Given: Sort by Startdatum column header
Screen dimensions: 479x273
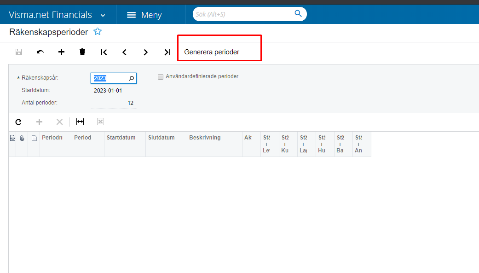Looking at the screenshot, I should (x=121, y=138).
